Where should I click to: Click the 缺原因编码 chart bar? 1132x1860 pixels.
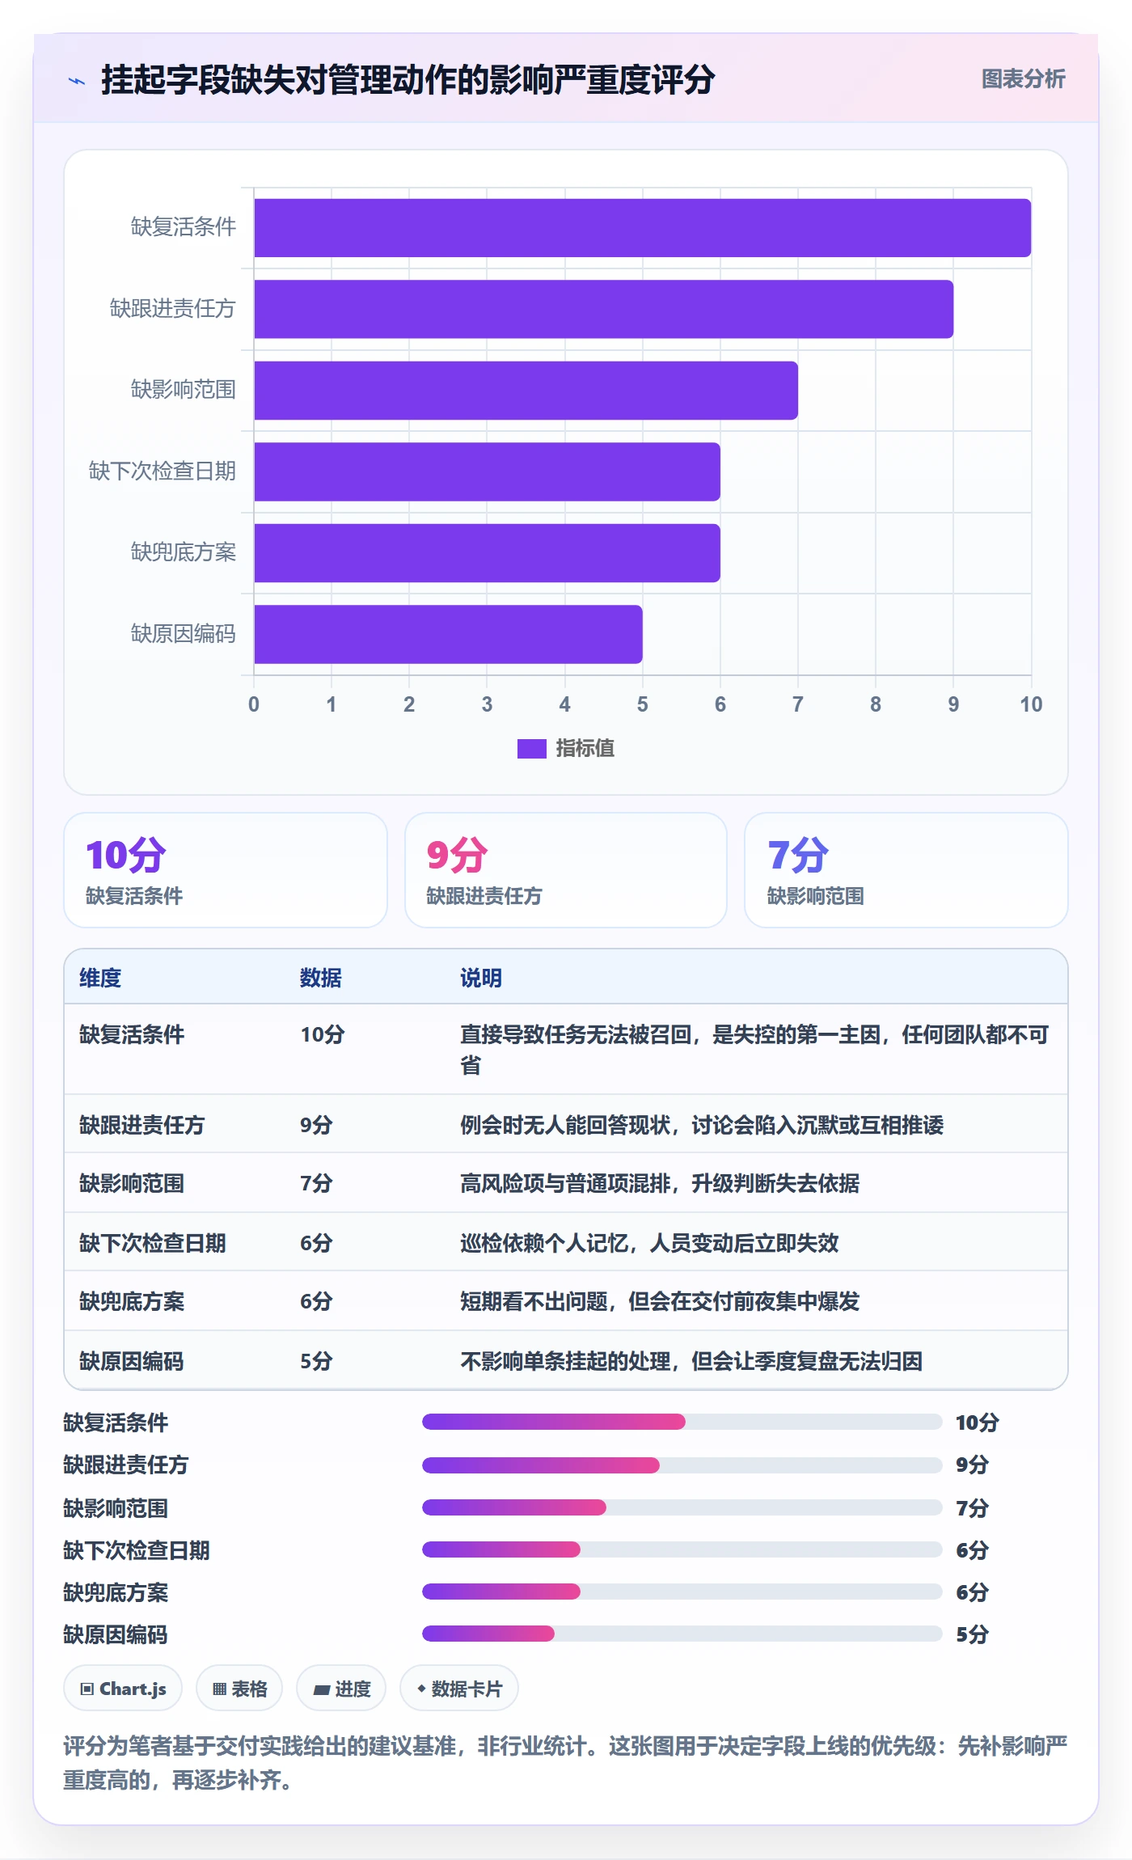coord(448,634)
